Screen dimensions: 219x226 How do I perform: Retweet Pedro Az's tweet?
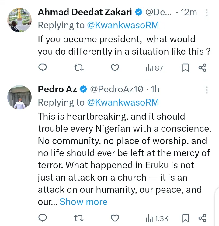(x=79, y=218)
